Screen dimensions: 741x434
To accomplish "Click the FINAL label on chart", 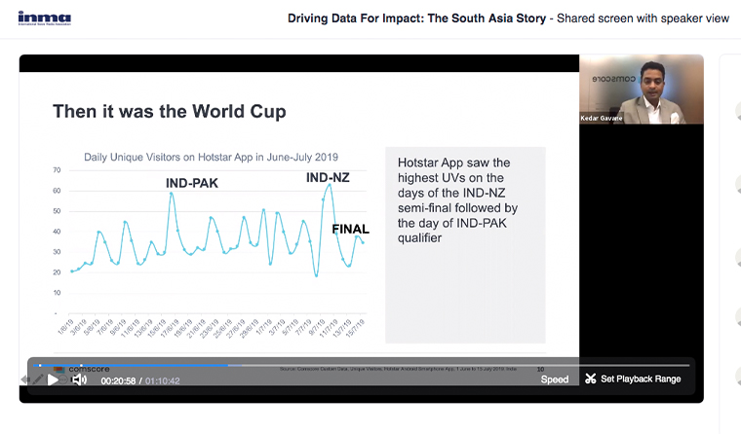I will coord(350,229).
